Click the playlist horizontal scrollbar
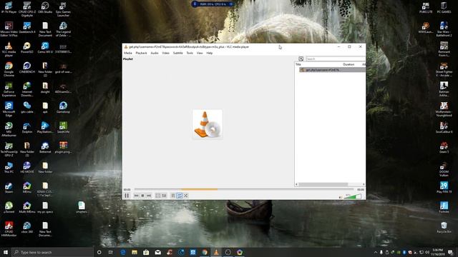 pyautogui.click(x=323, y=184)
